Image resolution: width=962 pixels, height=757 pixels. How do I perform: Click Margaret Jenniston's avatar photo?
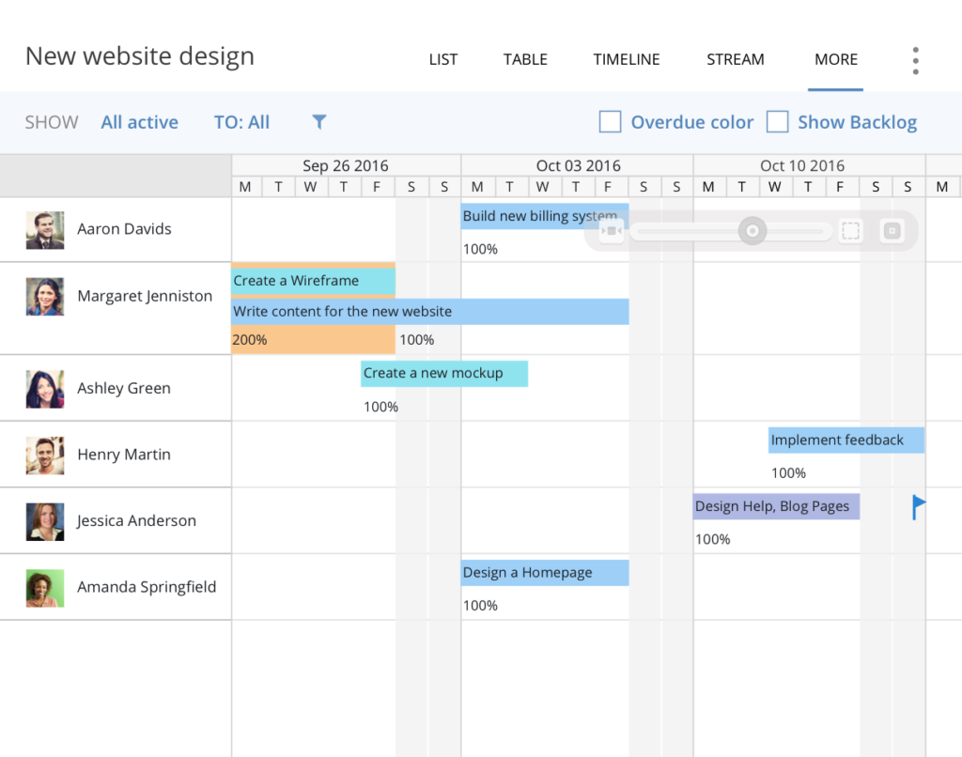pyautogui.click(x=45, y=297)
